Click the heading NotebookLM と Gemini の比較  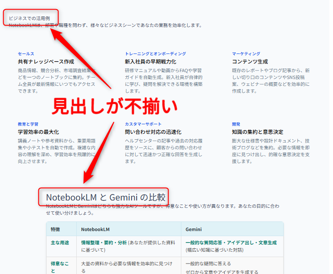point(106,197)
